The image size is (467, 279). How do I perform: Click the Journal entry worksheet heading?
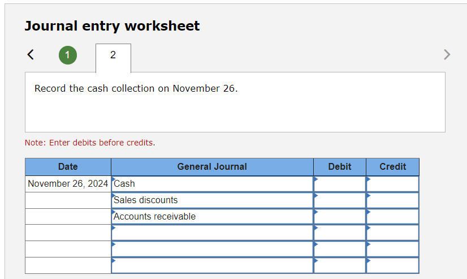tap(112, 26)
